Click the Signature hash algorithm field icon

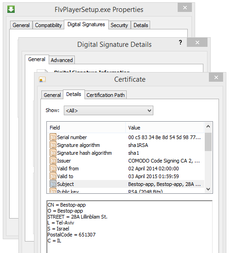53,152
